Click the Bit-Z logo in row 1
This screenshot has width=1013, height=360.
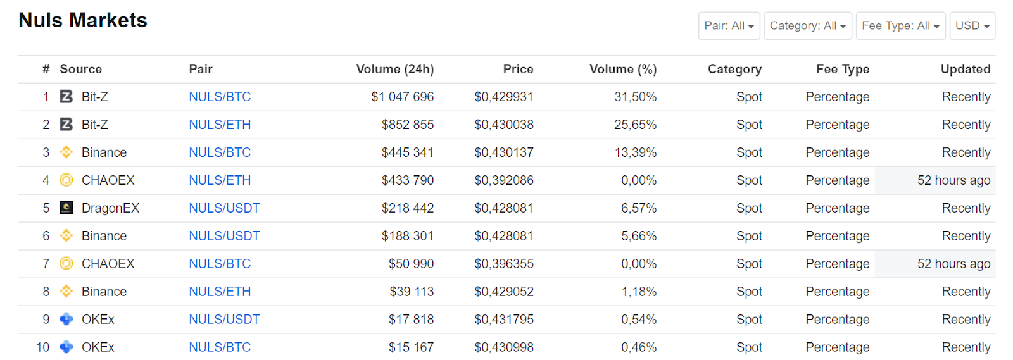point(66,97)
